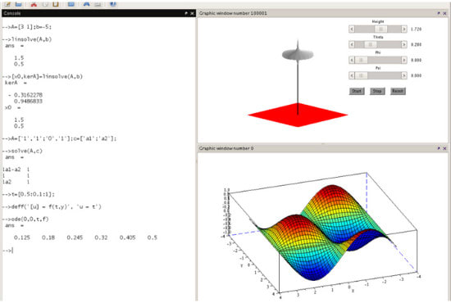Click the 'Graphic window number 0' title
This screenshot has width=451, height=303.
(x=226, y=148)
